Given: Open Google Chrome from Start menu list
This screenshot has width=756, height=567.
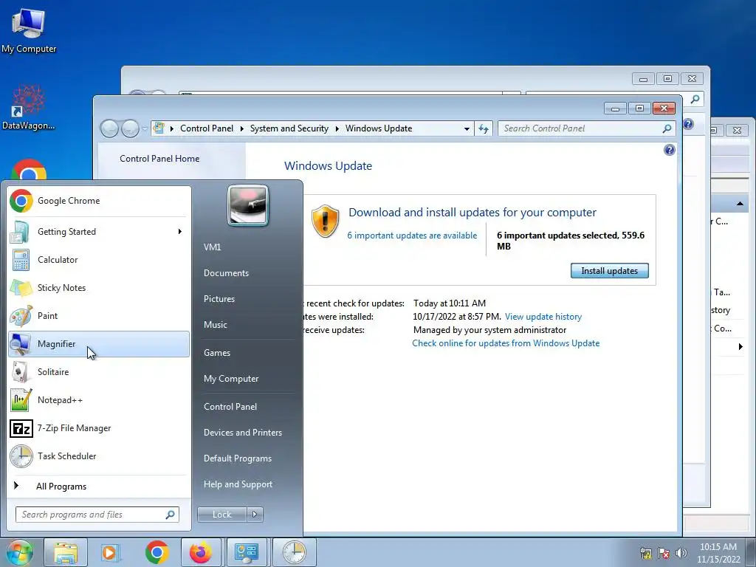Looking at the screenshot, I should pyautogui.click(x=99, y=201).
